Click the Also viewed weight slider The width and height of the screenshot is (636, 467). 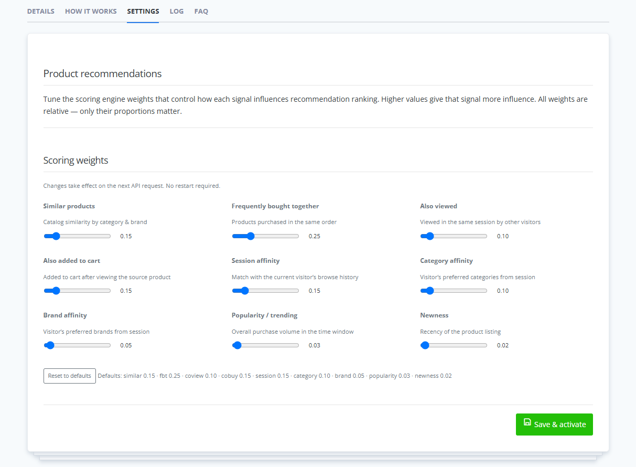pyautogui.click(x=454, y=236)
